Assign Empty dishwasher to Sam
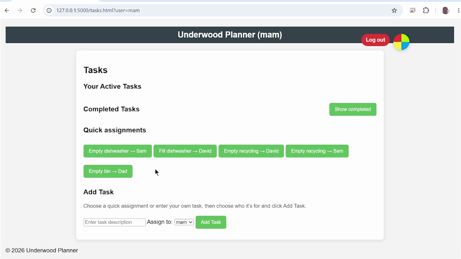The width and height of the screenshot is (461, 259). click(x=117, y=151)
